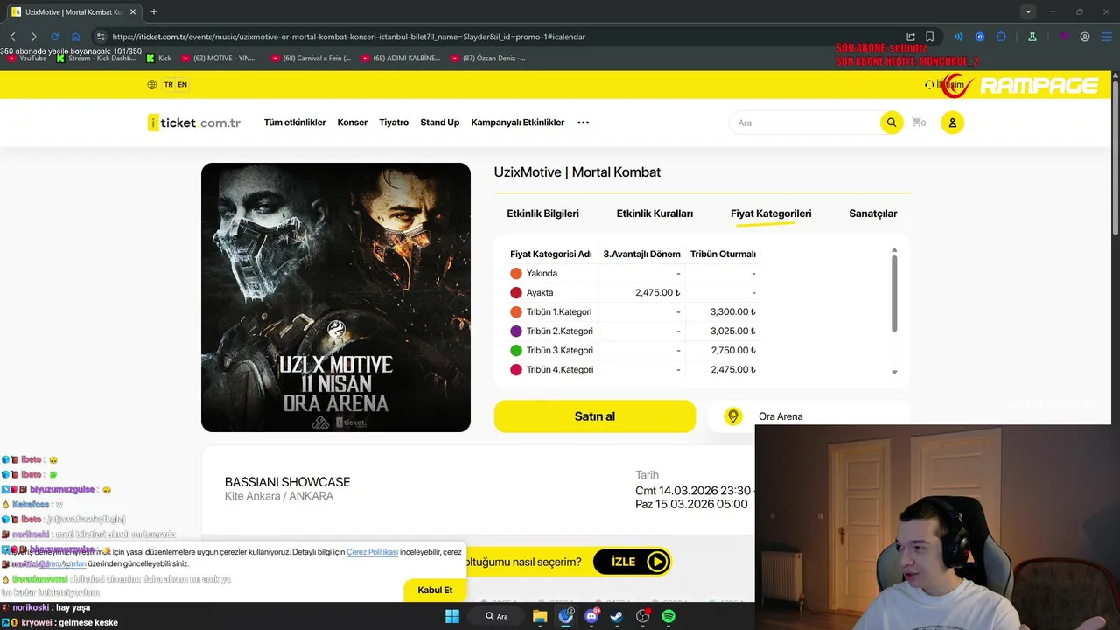The height and width of the screenshot is (630, 1120).
Task: Open the browser extensions puzzle icon
Action: pos(1002,37)
